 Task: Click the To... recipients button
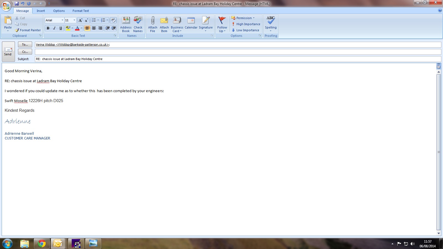click(x=25, y=45)
